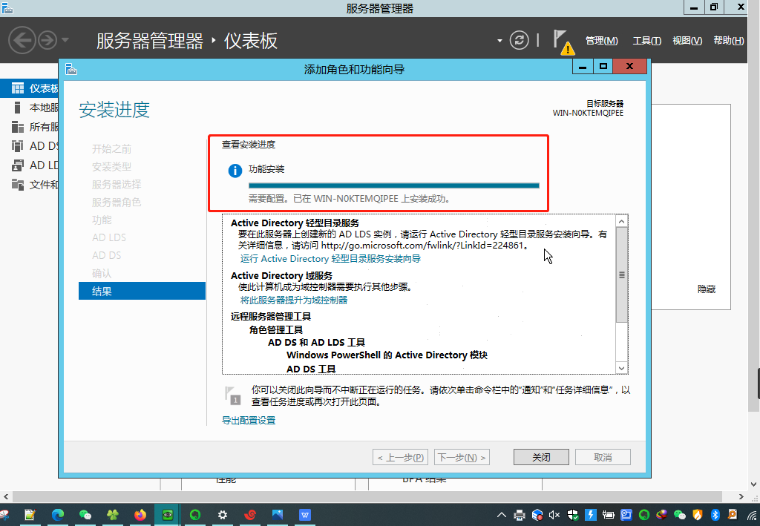Image resolution: width=760 pixels, height=526 pixels.
Task: Click 导出配置设置 link
Action: point(249,421)
